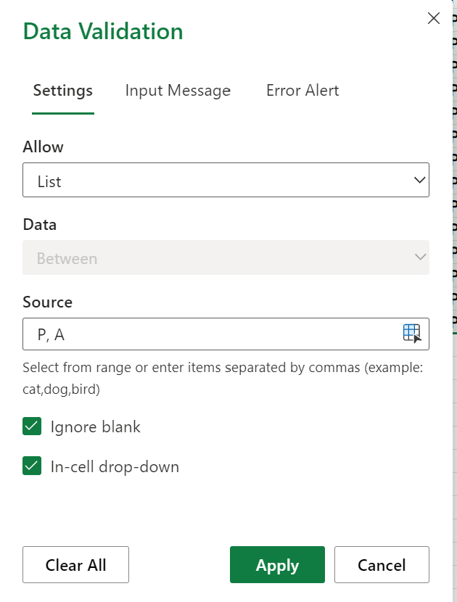Click the Clear All button

(x=75, y=565)
